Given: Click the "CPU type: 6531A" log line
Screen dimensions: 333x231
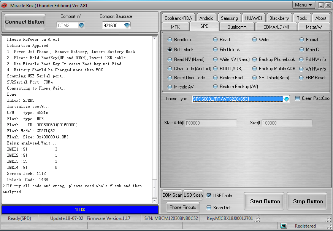Looking at the screenshot, I should pyautogui.click(x=28, y=112).
